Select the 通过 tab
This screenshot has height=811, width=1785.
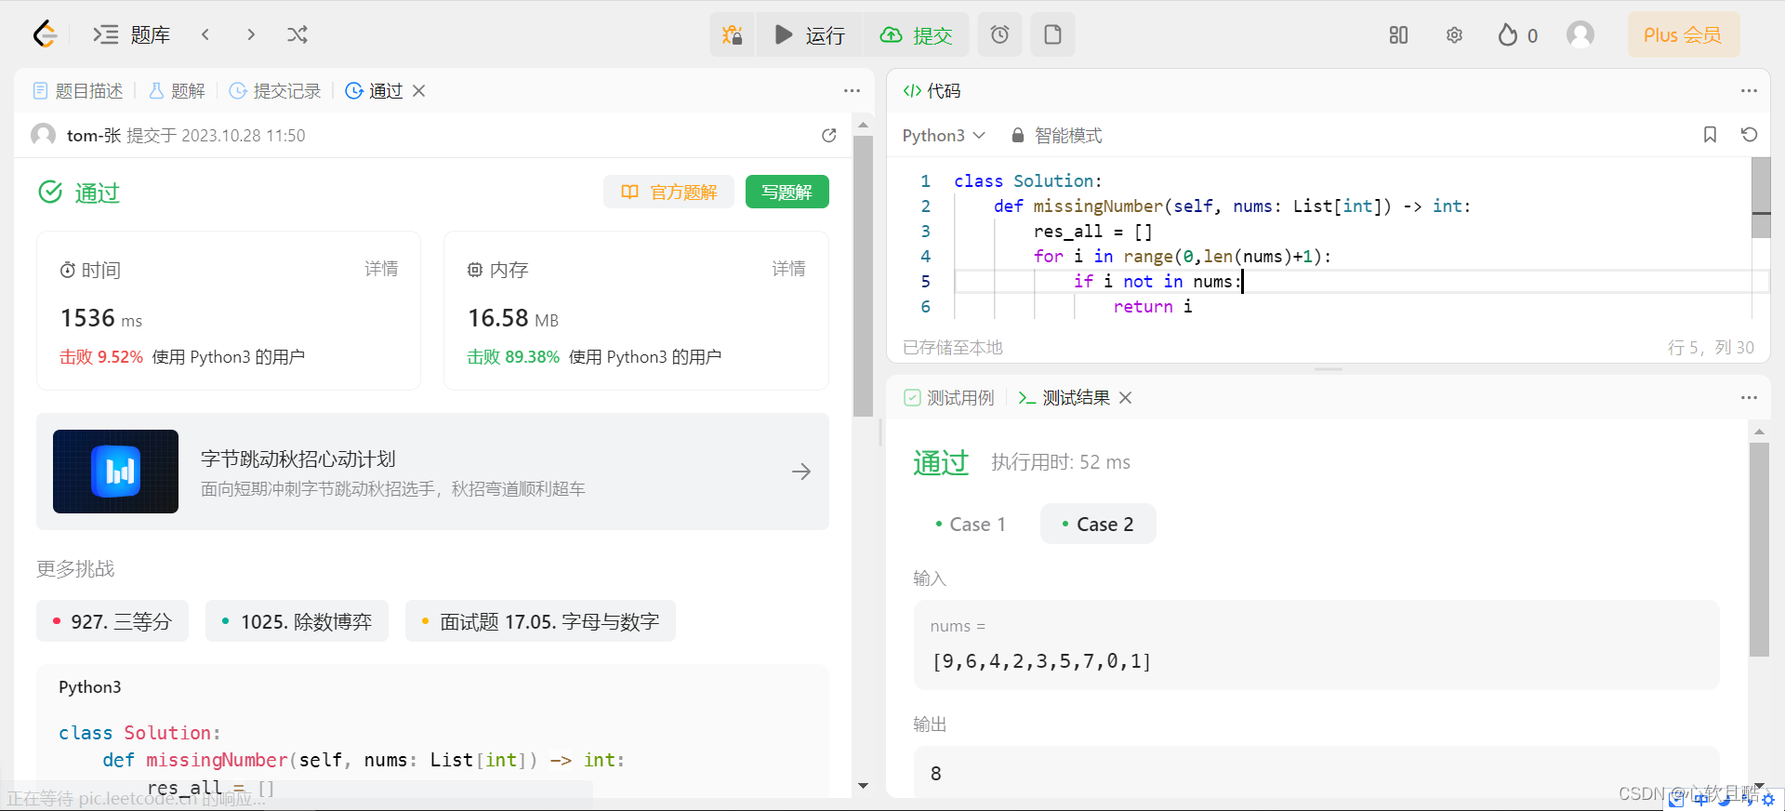click(375, 90)
